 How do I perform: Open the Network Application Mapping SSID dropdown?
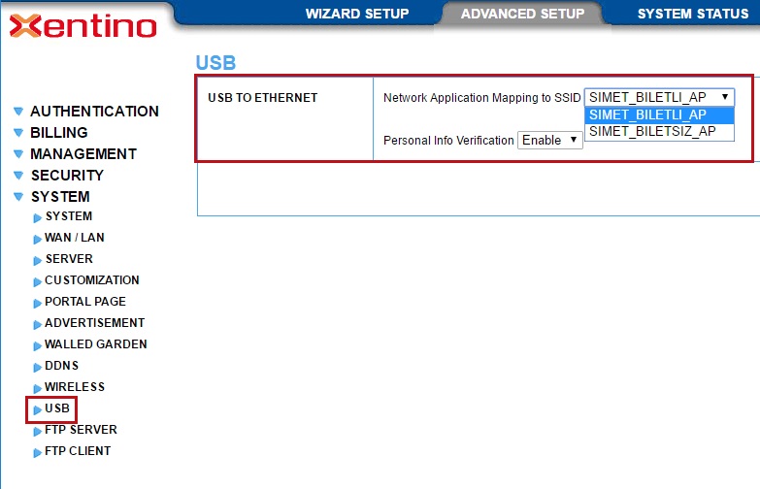pos(659,97)
